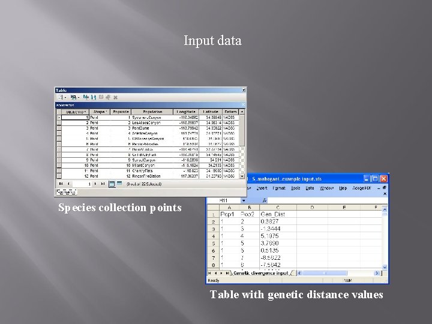This screenshot has width=432, height=324.
Task: Click Excel vertical scrollbar down arrow
Action: coord(385,266)
